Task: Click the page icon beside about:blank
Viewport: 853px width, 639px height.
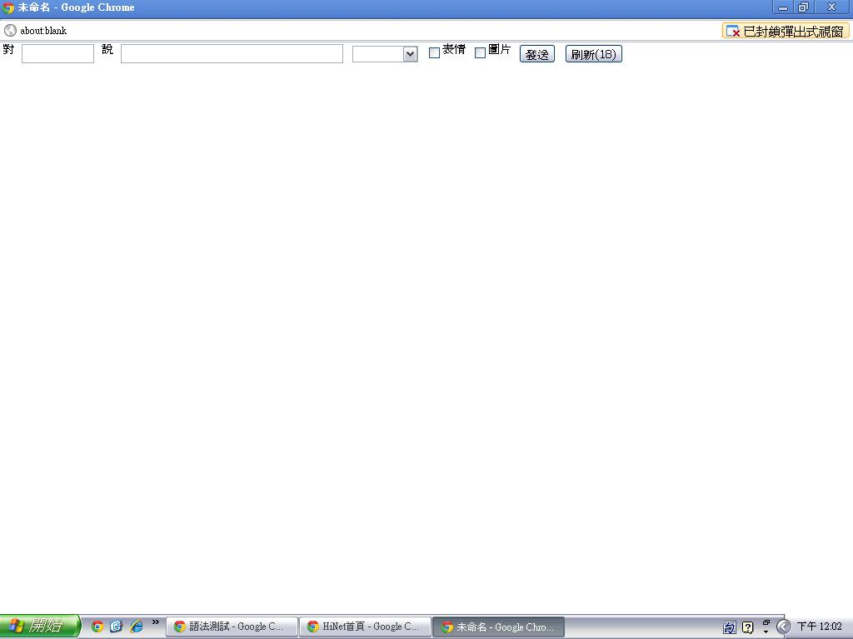Action: pyautogui.click(x=10, y=31)
